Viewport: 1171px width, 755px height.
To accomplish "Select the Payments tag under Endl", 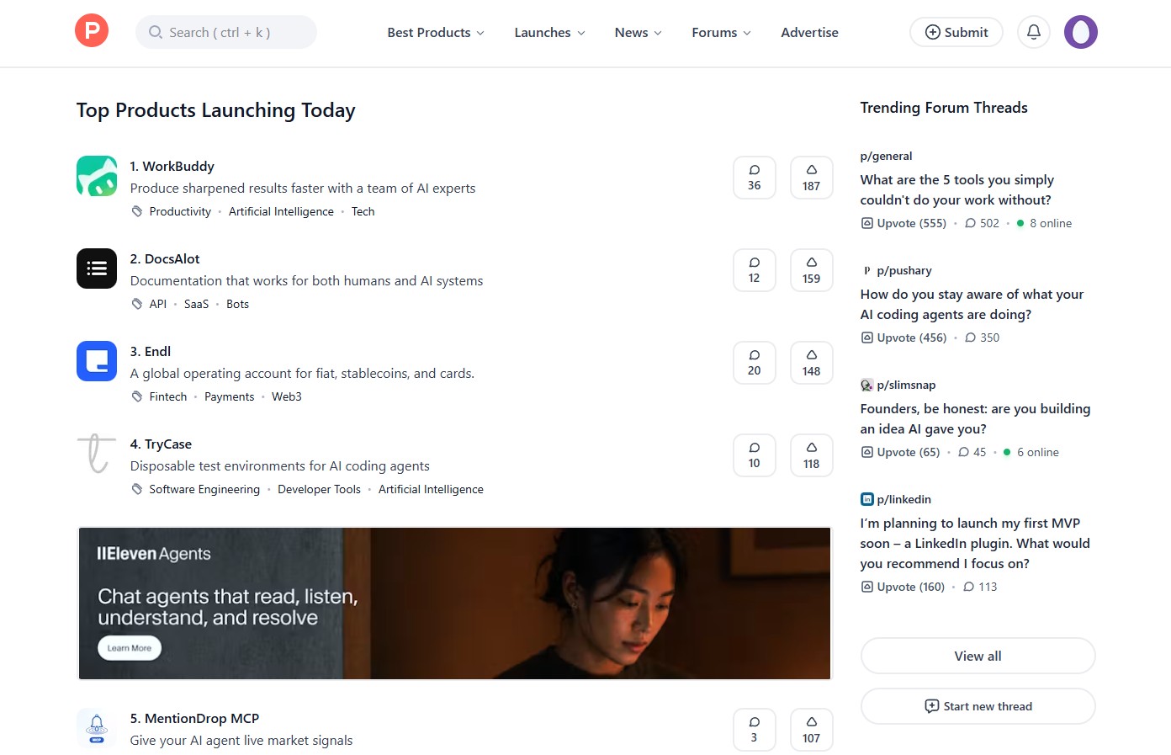I will [229, 396].
